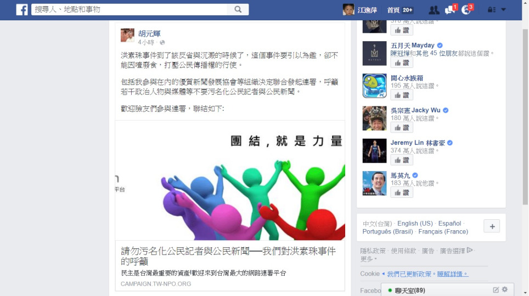Open the 胡元輝 author name link
529x296 pixels.
point(149,33)
